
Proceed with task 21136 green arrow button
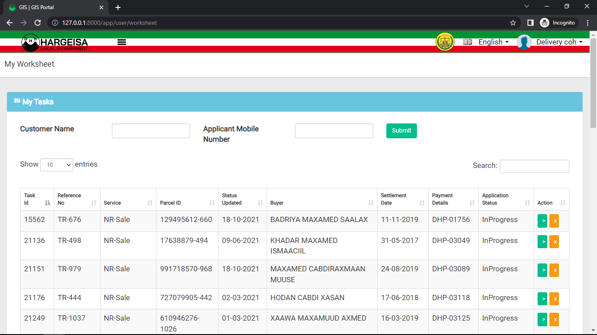542,241
